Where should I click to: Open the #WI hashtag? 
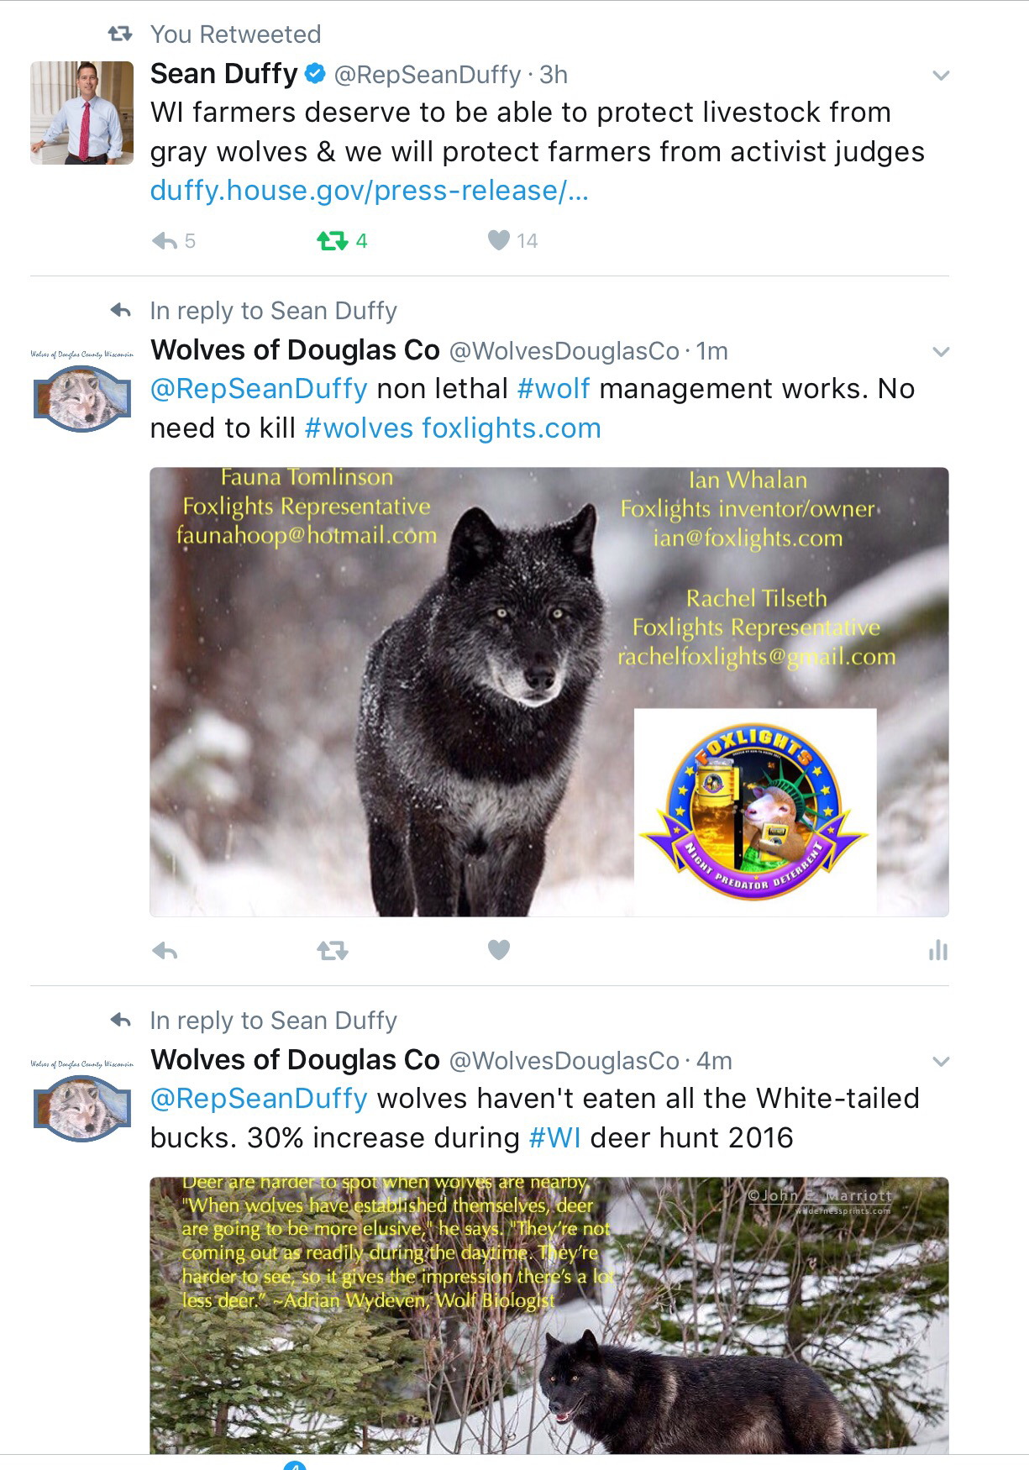click(555, 1138)
